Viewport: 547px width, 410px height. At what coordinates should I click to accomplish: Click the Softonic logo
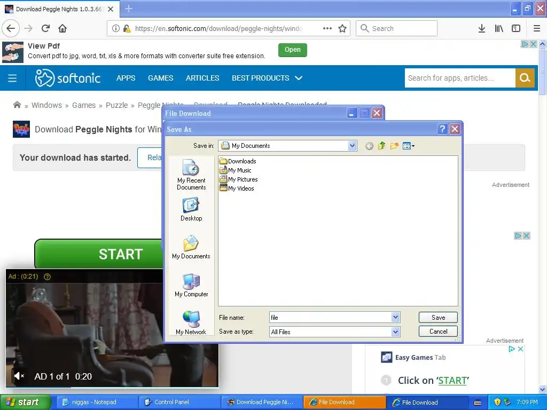(x=68, y=78)
